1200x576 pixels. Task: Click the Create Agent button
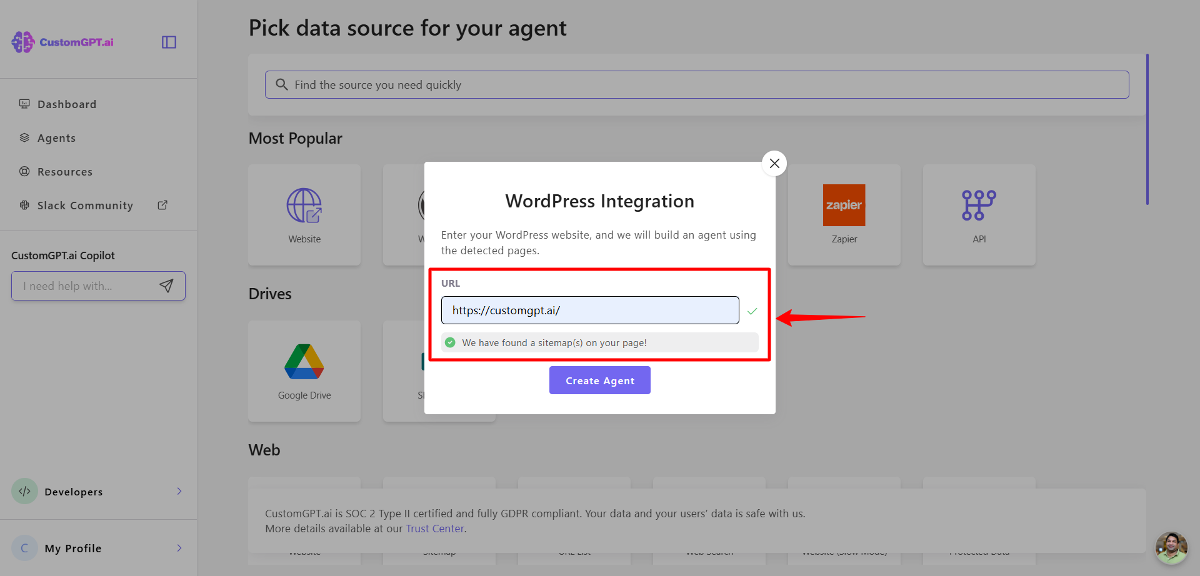600,380
